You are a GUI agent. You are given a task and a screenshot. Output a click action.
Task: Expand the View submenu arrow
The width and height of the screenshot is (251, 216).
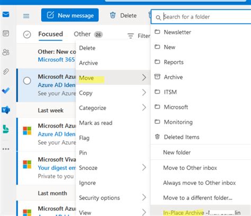point(144,212)
